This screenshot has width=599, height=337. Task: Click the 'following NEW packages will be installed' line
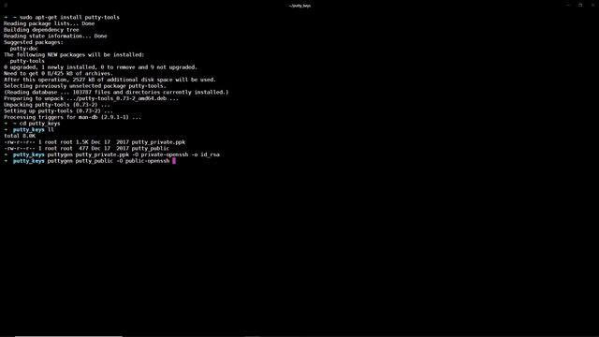tap(74, 54)
